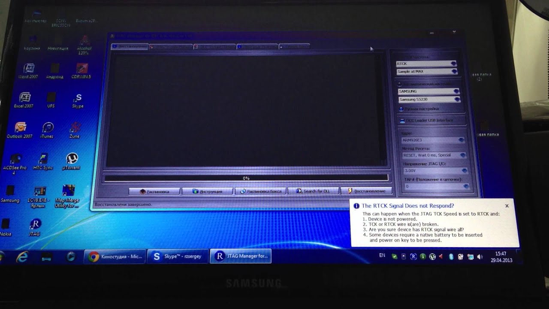
Task: Open Alcohol 120% desktop shortcut
Action: pyautogui.click(x=83, y=45)
